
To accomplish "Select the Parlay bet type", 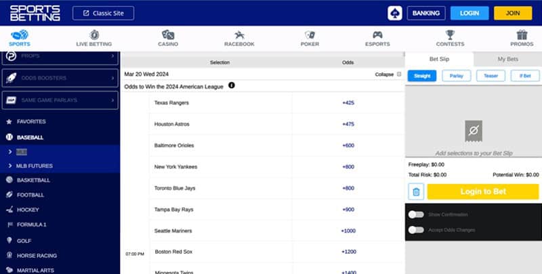I will coord(456,76).
